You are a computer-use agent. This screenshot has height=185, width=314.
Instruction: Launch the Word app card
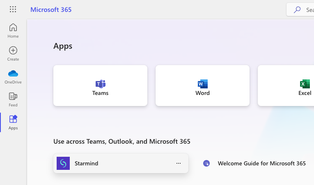coord(202,86)
